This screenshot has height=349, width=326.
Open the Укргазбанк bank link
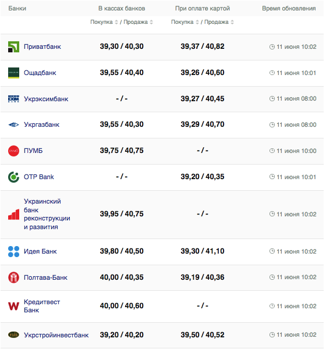coord(42,124)
